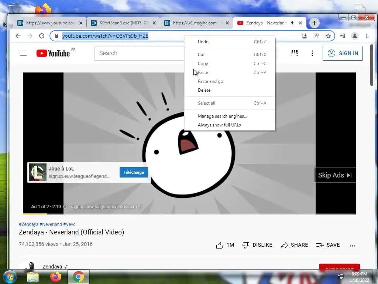Click the Zendaya channel name

point(52,267)
